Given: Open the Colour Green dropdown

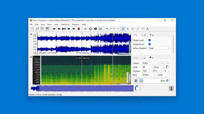Looking at the screenshot, I should (x=151, y=63).
